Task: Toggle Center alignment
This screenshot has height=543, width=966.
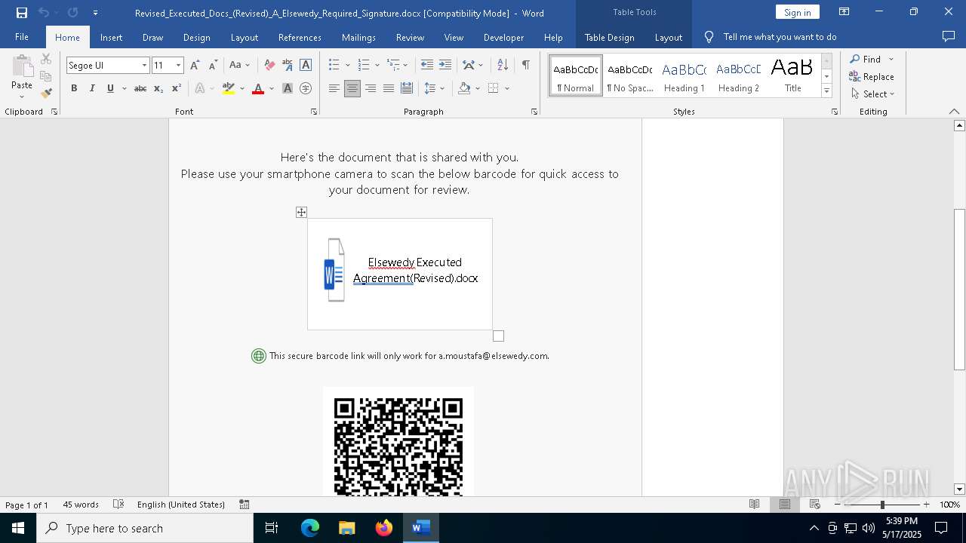Action: point(352,89)
